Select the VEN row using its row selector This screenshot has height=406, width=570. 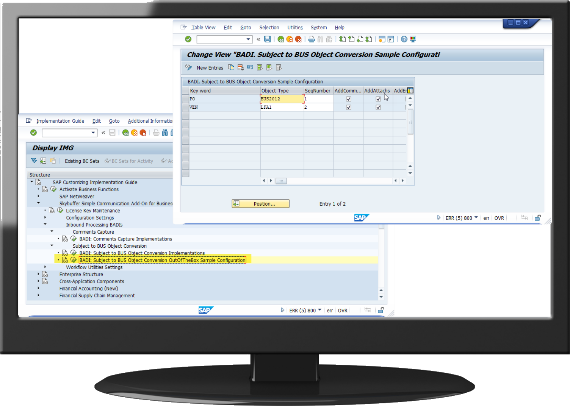[x=186, y=107]
